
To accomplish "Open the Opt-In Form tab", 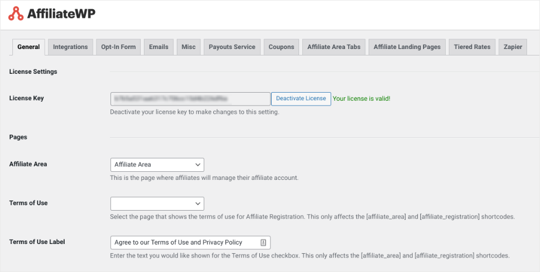I will pos(119,47).
